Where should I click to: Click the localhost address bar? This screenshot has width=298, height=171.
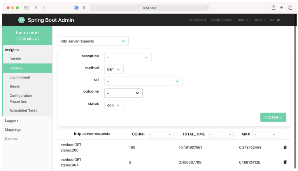click(x=149, y=8)
